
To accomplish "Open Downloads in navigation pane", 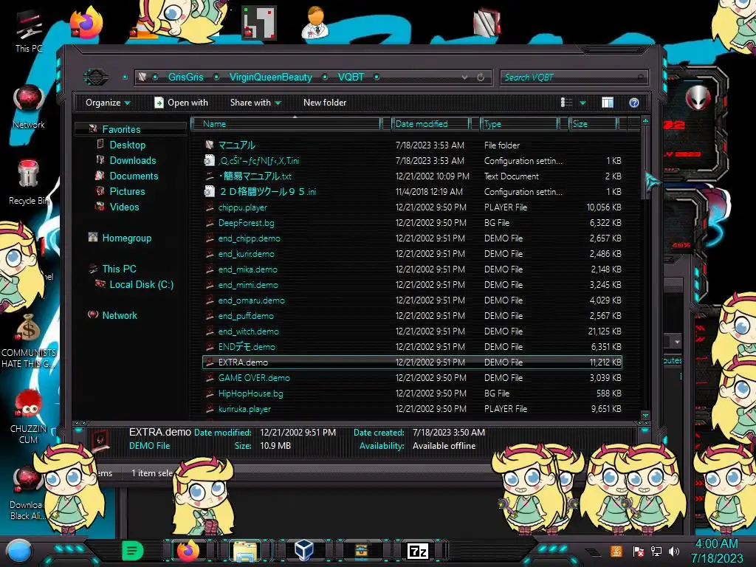I will point(133,160).
